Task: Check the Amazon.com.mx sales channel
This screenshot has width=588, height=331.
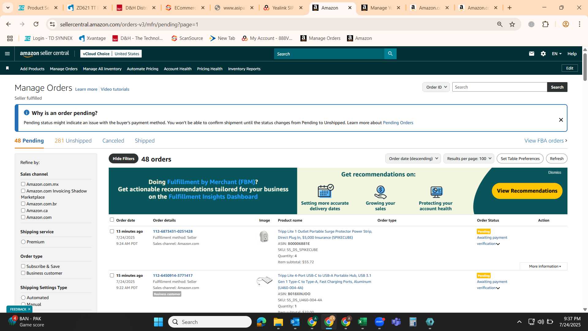Action: [x=23, y=184]
